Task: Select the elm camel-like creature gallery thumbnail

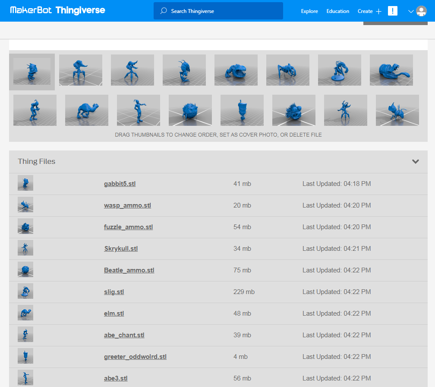Action: [x=87, y=110]
